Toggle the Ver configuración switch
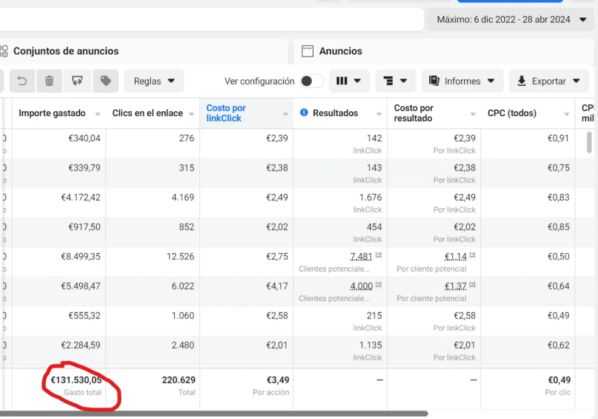This screenshot has height=419, width=598. pyautogui.click(x=311, y=81)
